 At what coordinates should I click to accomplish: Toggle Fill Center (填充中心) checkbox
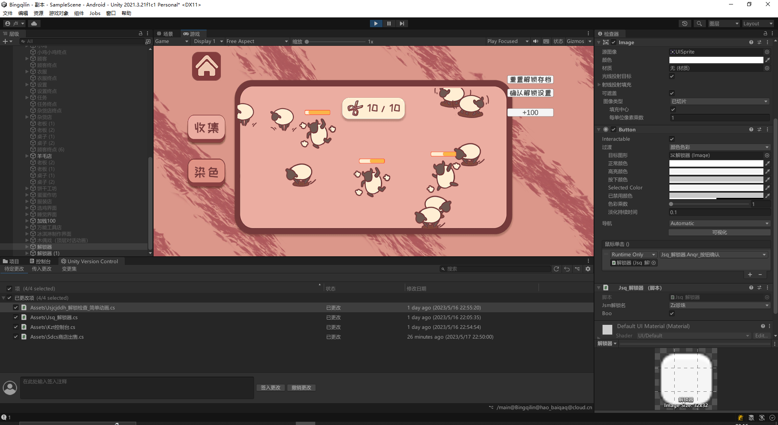(x=673, y=109)
